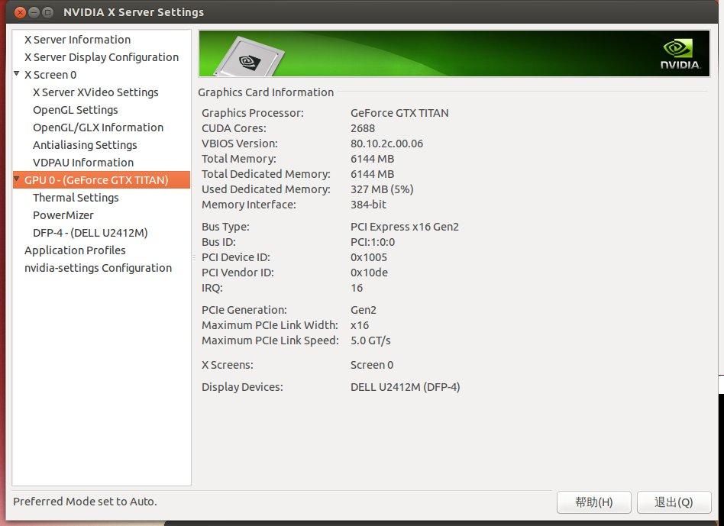The width and height of the screenshot is (724, 526).
Task: Open VDPAU Information page
Action: click(x=83, y=163)
